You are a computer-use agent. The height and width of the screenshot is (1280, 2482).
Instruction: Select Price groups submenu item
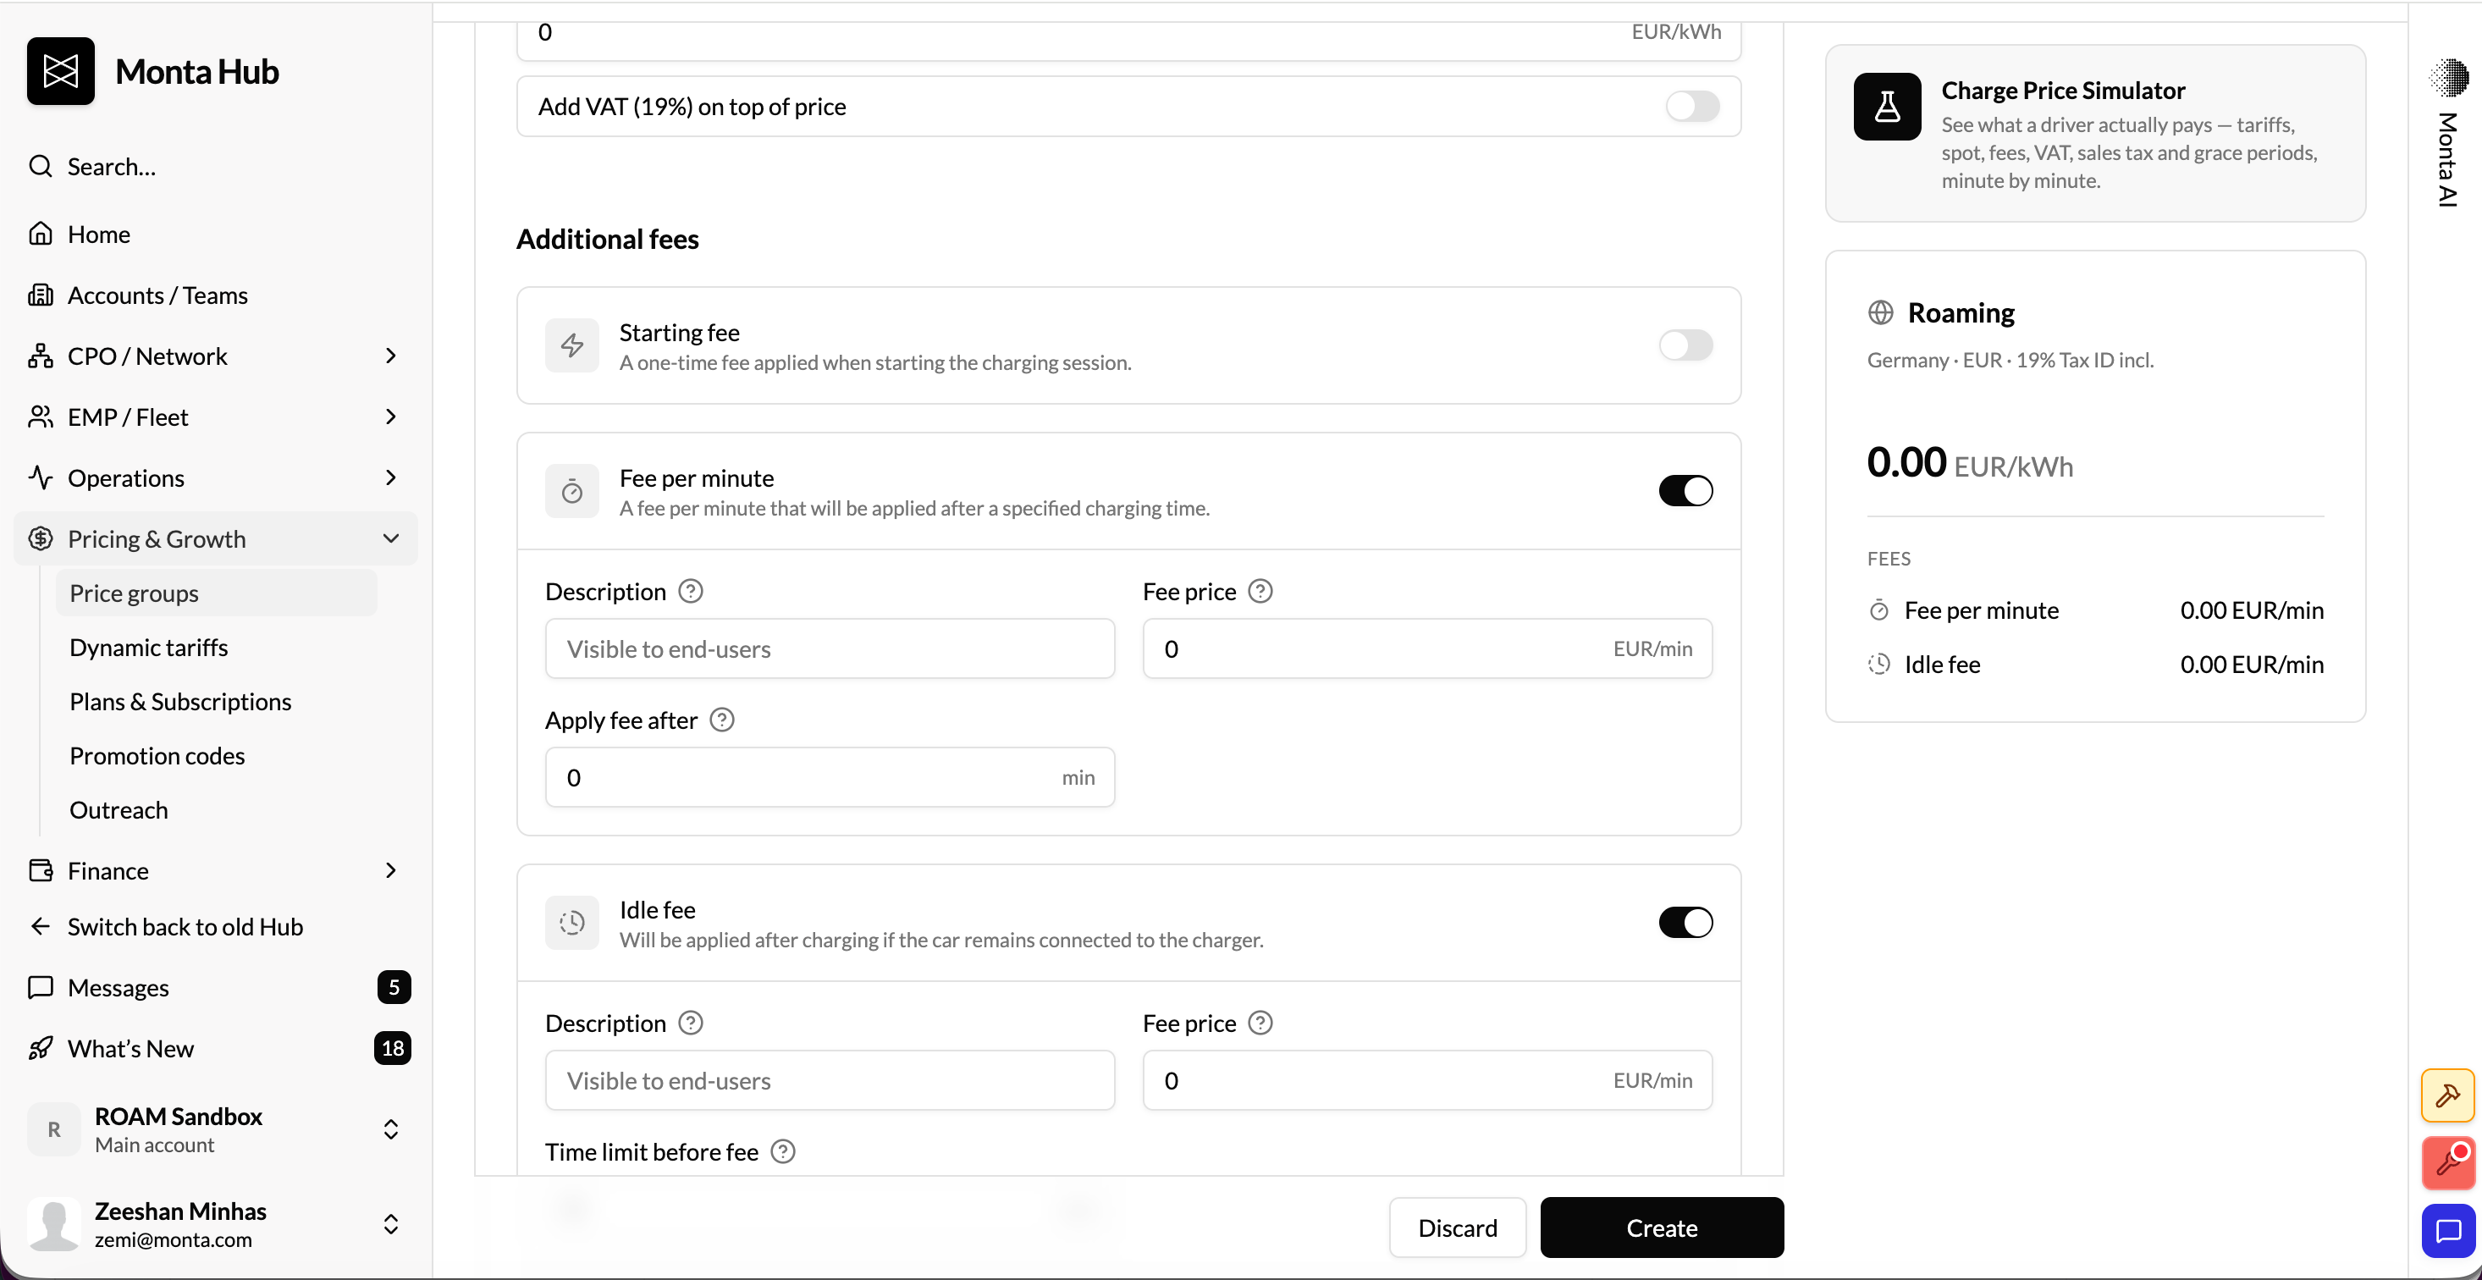(216, 593)
